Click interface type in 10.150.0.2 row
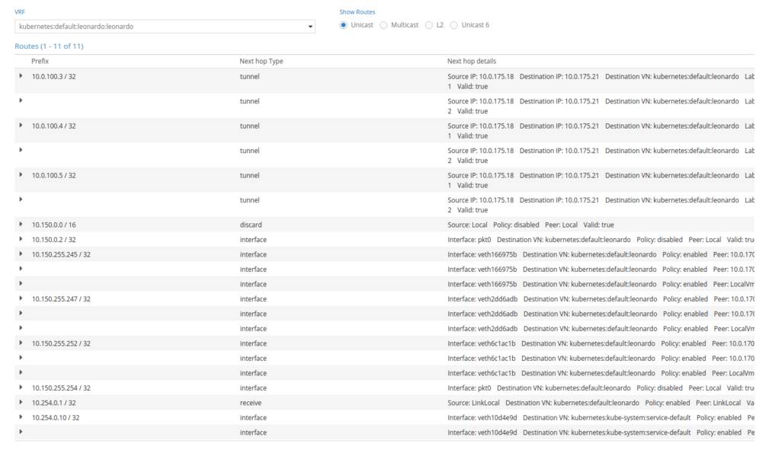This screenshot has width=772, height=453. pos(253,240)
